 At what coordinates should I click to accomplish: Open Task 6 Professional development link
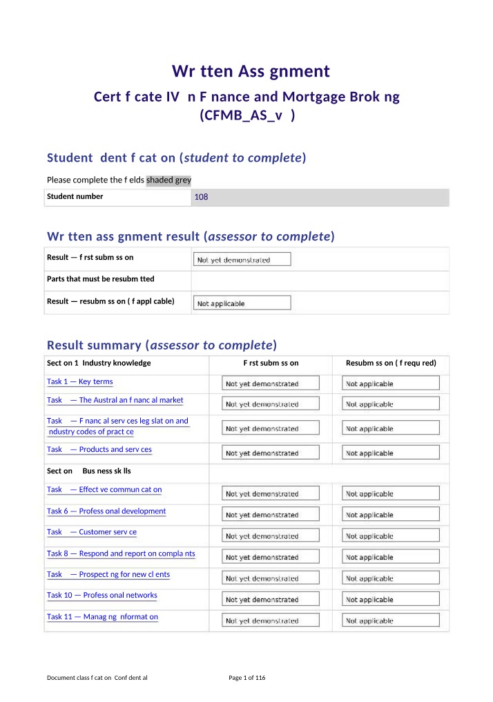pos(106,511)
